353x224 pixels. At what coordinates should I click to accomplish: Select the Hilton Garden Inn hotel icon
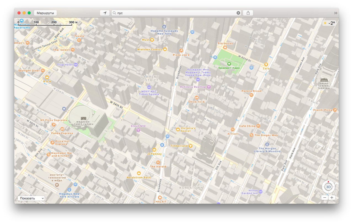point(260,191)
